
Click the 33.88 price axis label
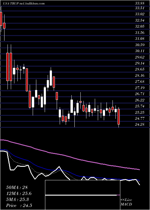139,4
